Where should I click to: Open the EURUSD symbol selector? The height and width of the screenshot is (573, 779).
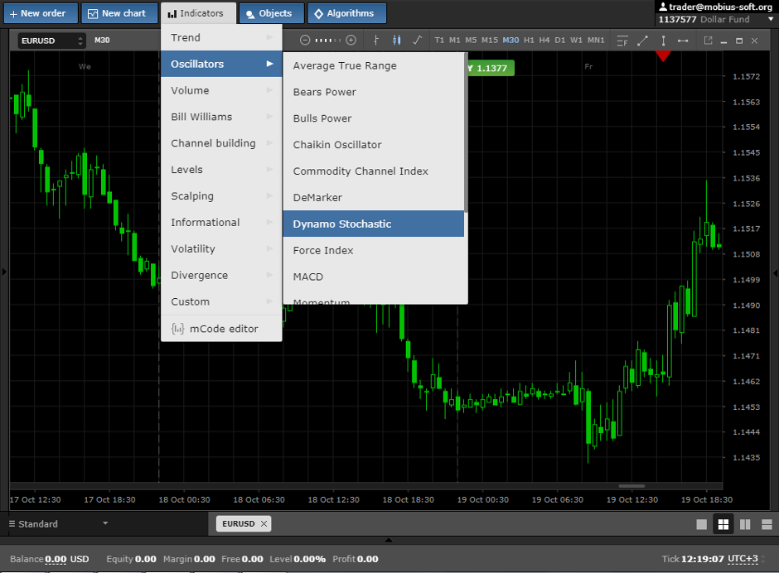point(51,41)
